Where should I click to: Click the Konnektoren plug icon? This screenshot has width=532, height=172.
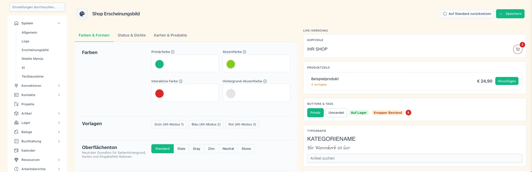coord(16,86)
